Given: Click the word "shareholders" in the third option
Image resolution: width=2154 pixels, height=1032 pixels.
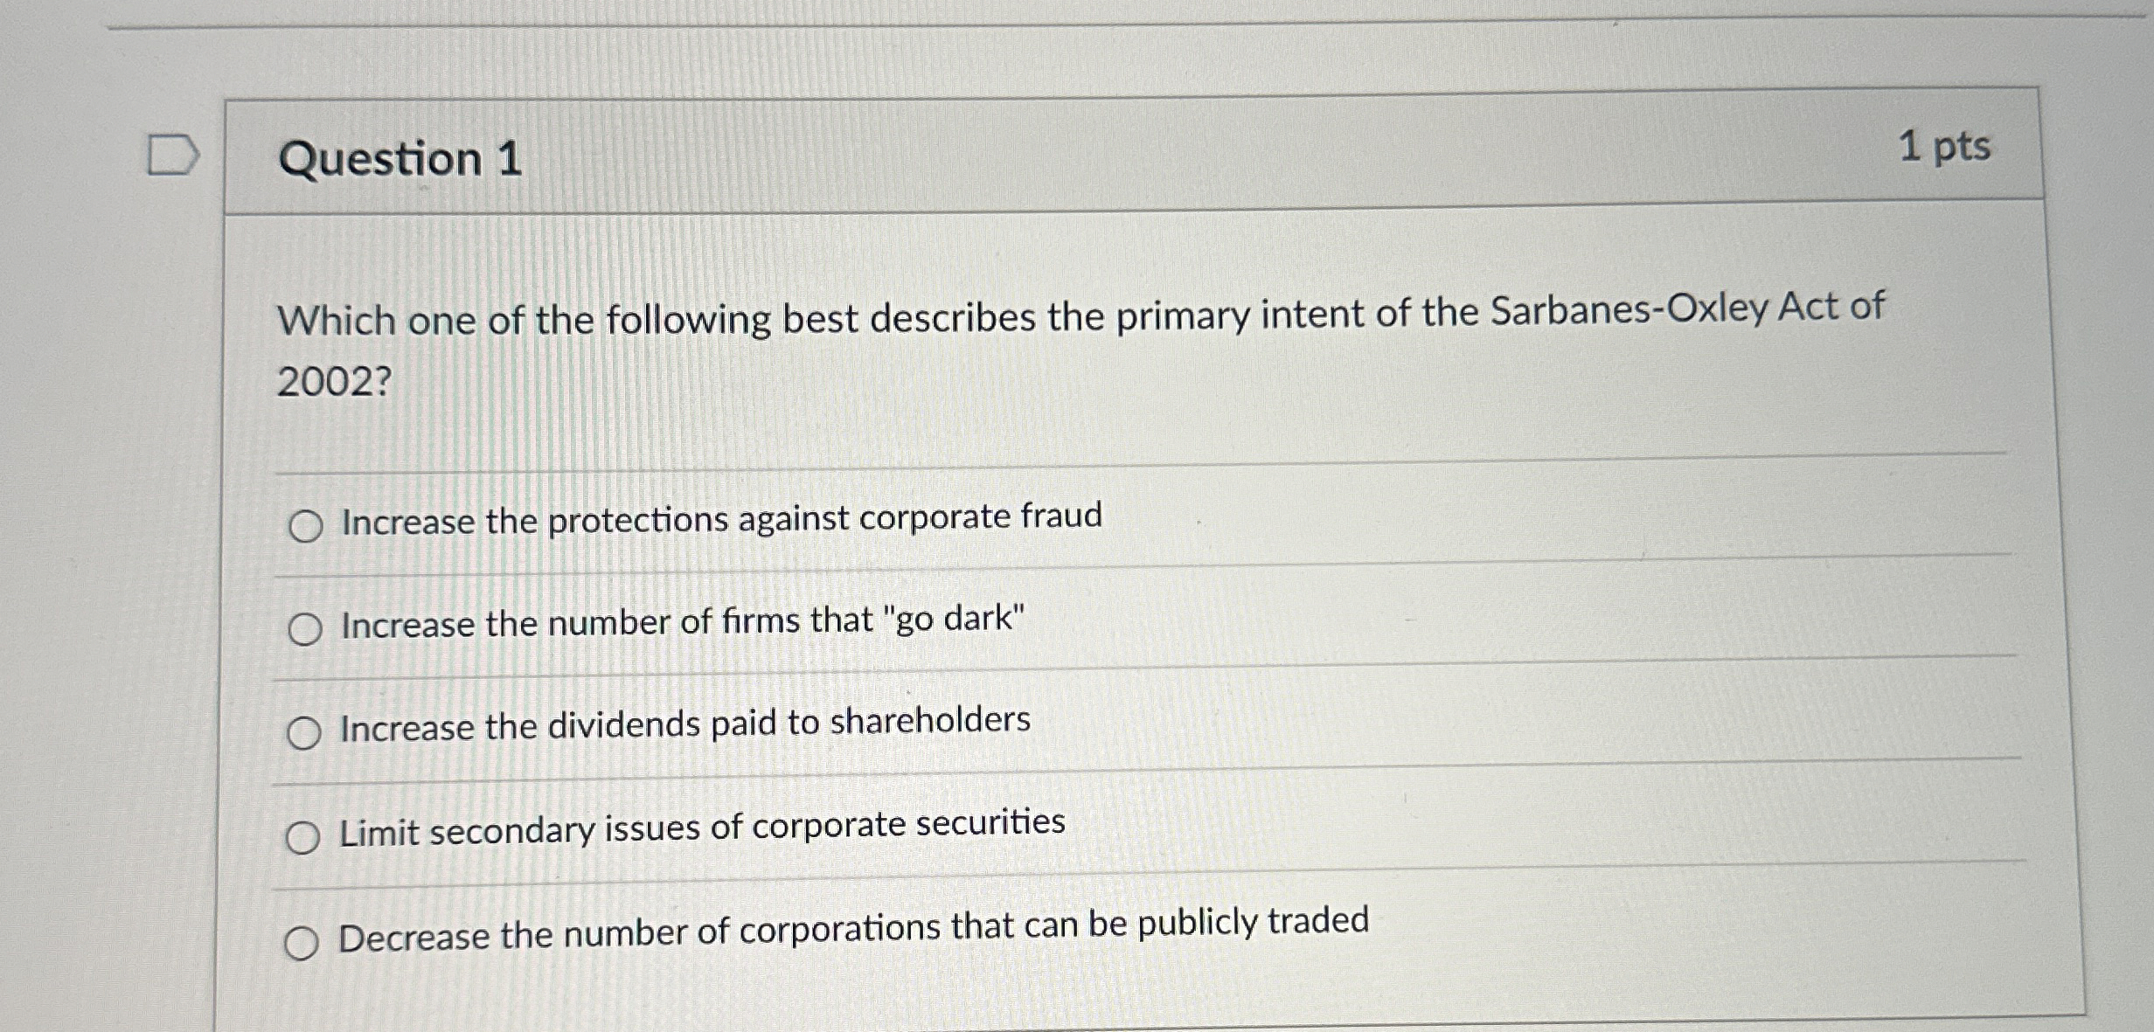Looking at the screenshot, I should 930,720.
